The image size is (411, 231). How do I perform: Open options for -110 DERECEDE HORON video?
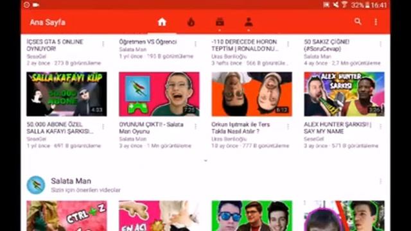(288, 44)
